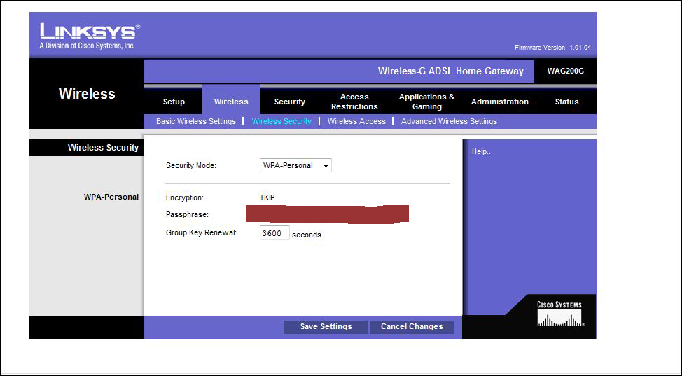Click the Wireless-G ADSL Home Gateway title
Image resolution: width=682 pixels, height=376 pixels.
tap(451, 71)
